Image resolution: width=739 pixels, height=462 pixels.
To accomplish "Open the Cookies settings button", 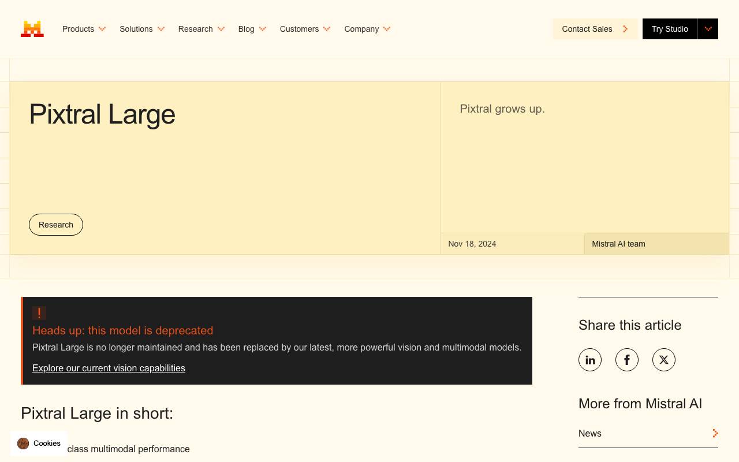I will point(39,444).
